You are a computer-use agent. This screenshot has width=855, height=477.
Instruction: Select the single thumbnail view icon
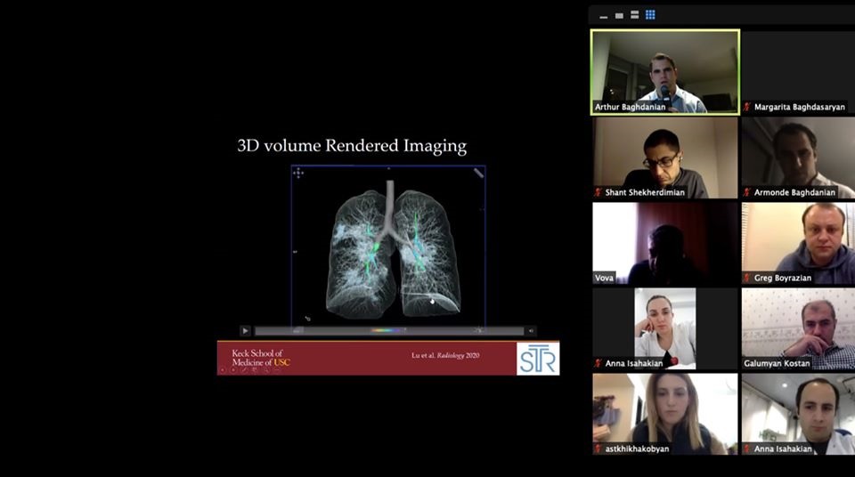pyautogui.click(x=619, y=15)
